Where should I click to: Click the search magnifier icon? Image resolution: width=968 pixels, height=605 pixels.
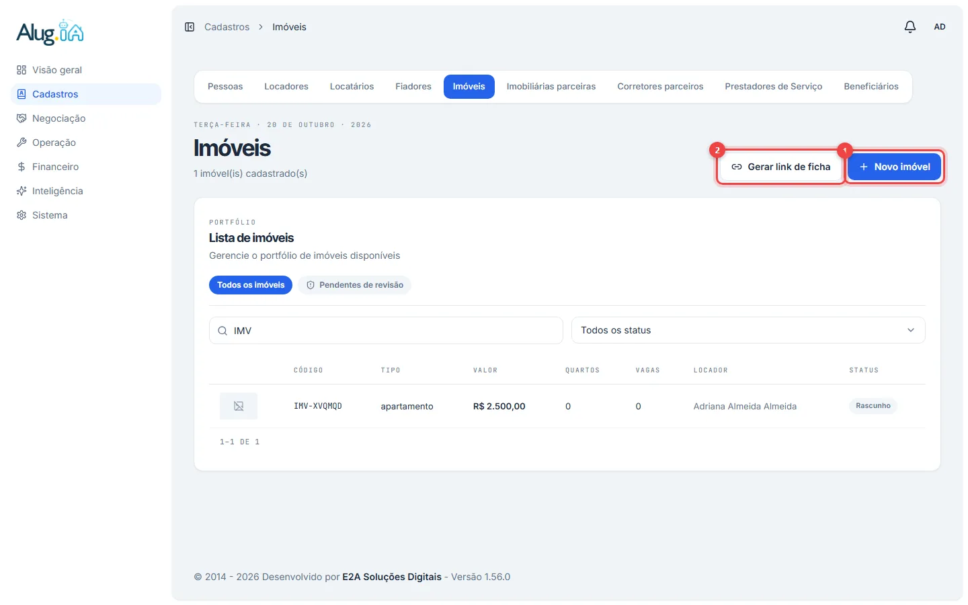pos(223,331)
